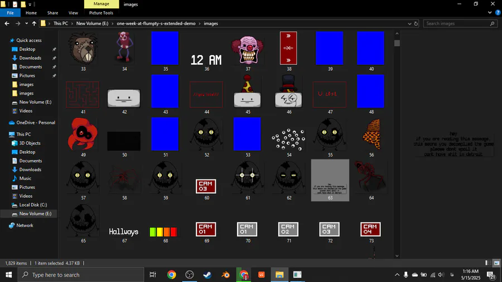Open the notification center icon

coord(491,275)
